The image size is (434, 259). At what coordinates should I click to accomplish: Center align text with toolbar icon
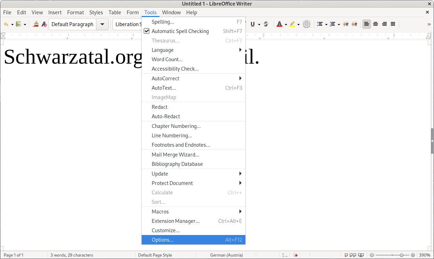[376, 24]
